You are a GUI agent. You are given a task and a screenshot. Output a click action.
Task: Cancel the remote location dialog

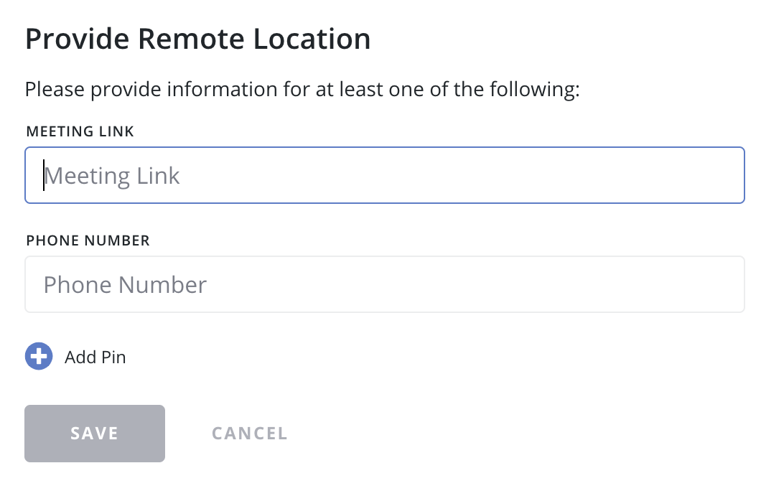tap(249, 434)
